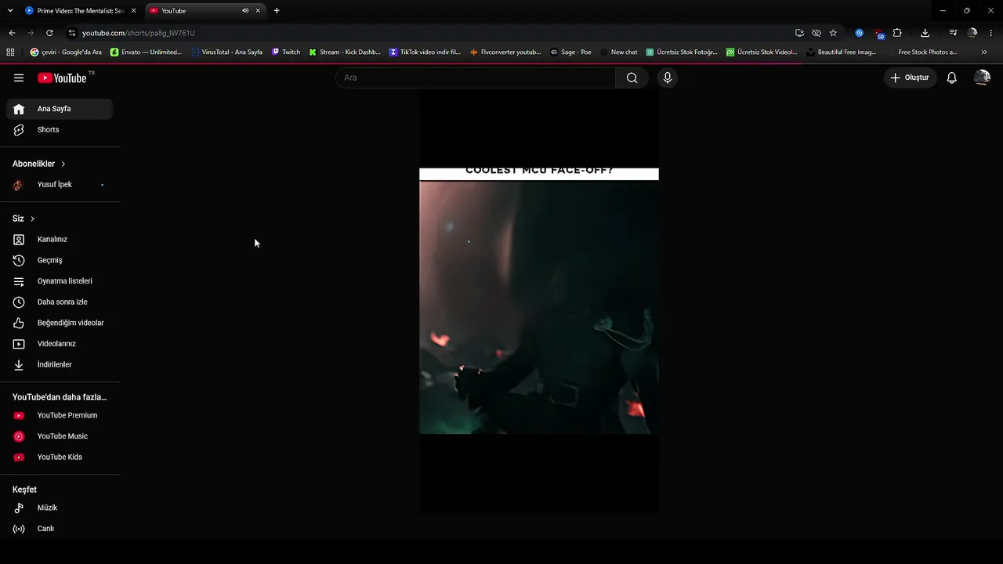1003x564 pixels.
Task: Open the YouTube guide hamburger menu
Action: coord(19,78)
